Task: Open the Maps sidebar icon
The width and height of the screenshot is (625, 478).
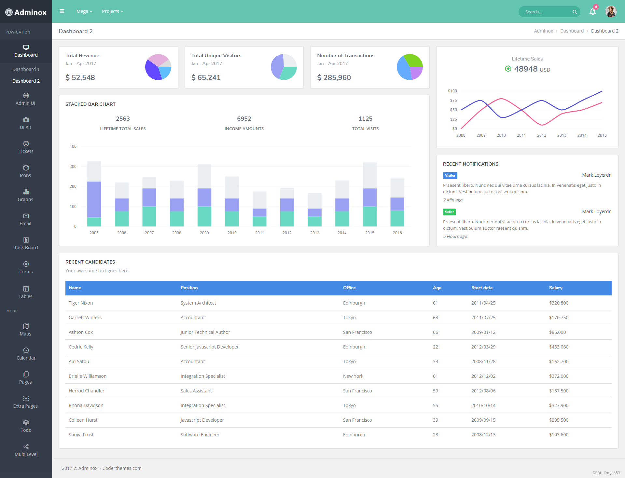Action: point(26,326)
